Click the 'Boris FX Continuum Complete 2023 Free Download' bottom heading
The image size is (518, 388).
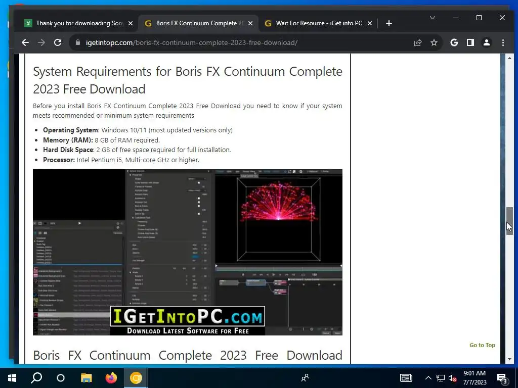188,355
